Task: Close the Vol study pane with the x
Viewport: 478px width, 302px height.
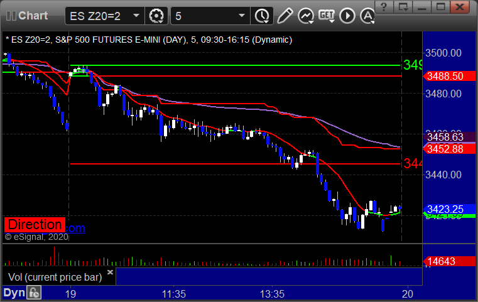Action: [111, 272]
